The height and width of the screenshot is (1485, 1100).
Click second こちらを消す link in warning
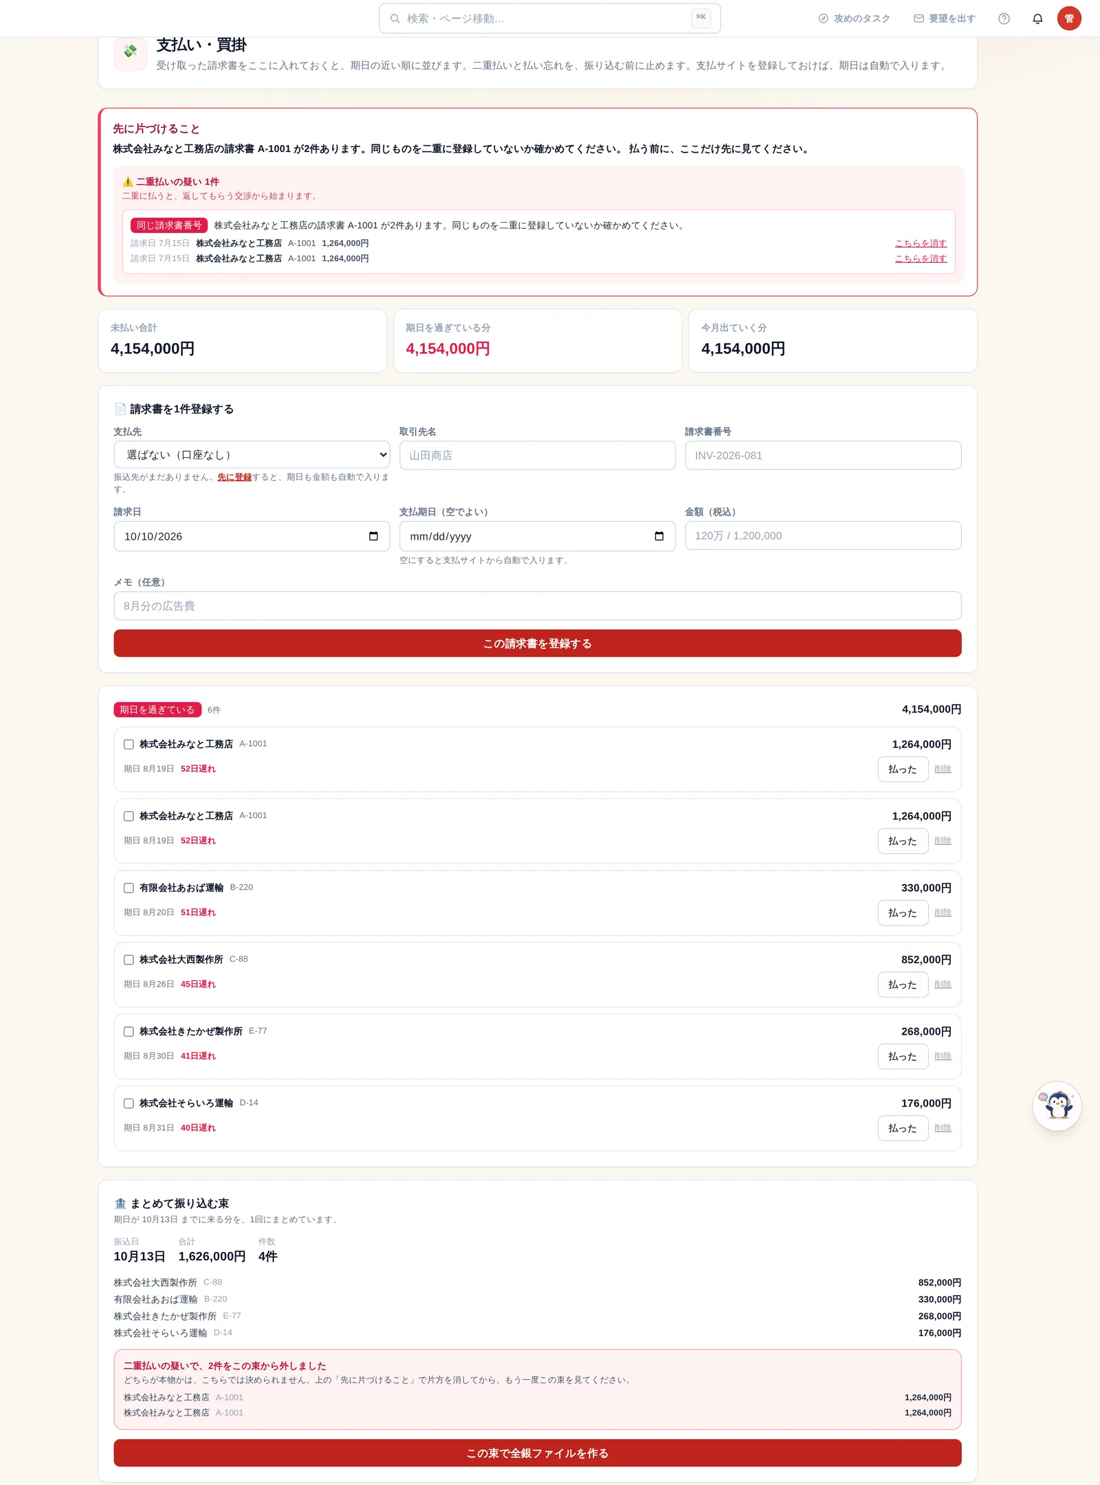pos(921,258)
